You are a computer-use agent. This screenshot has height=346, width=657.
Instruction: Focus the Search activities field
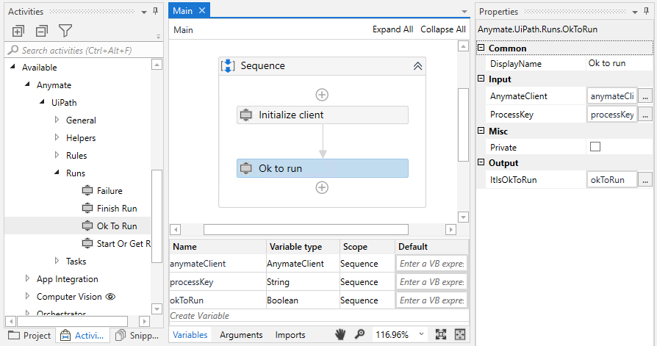(84, 50)
